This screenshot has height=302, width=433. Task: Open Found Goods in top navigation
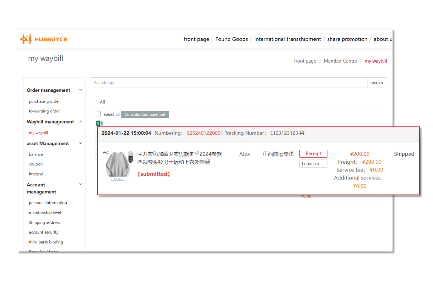click(231, 39)
